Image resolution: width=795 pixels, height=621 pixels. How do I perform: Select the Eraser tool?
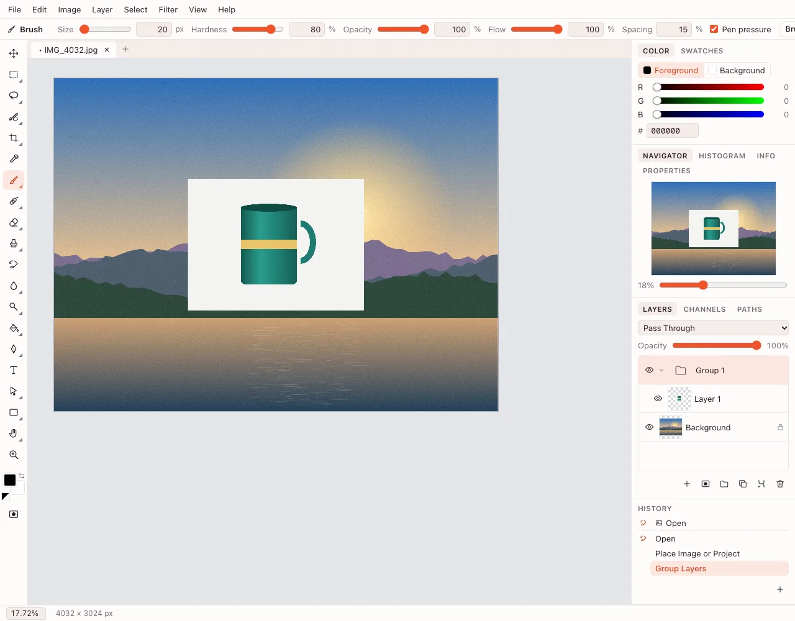tap(14, 222)
